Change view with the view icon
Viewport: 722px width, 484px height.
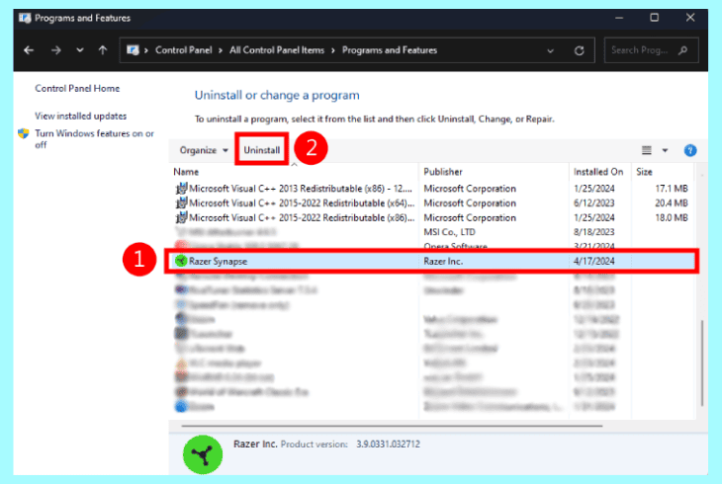(647, 150)
